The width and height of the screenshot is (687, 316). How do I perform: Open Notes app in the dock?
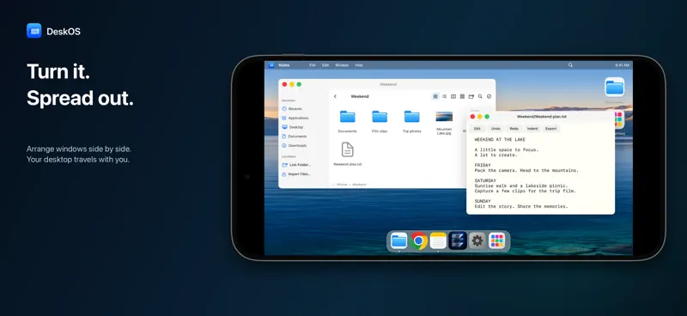[438, 240]
